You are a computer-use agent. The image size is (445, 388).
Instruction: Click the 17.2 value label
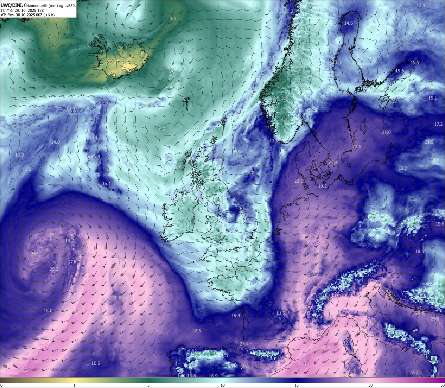coord(438,124)
